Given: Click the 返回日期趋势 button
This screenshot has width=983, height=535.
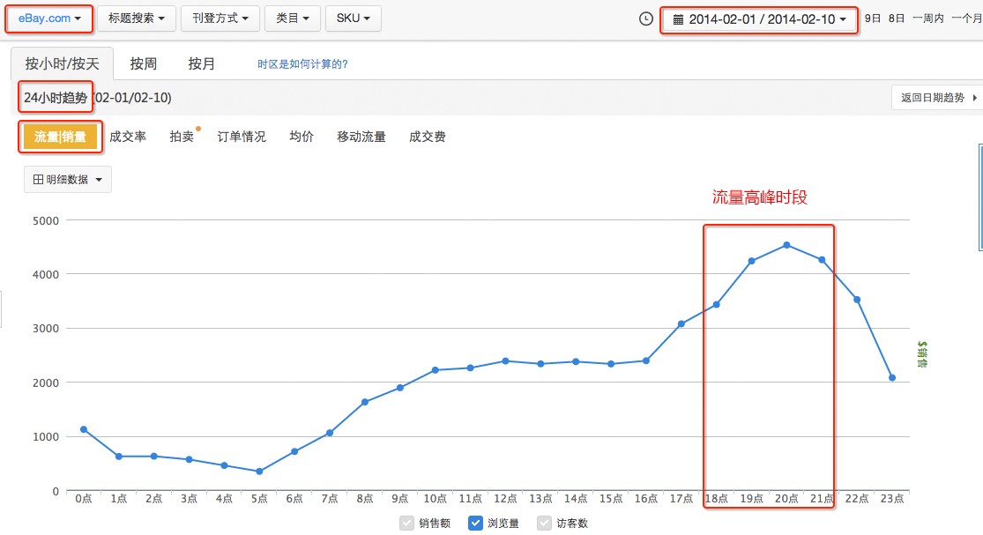Looking at the screenshot, I should [x=935, y=98].
